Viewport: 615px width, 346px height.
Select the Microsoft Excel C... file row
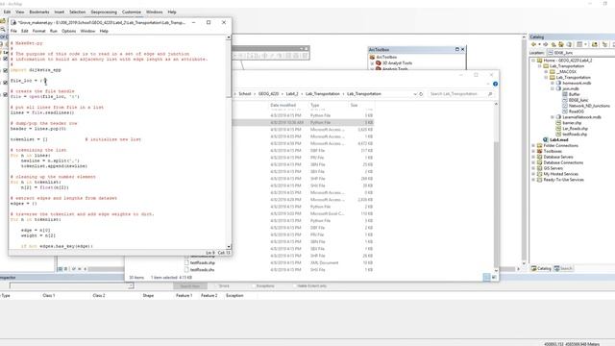303,213
